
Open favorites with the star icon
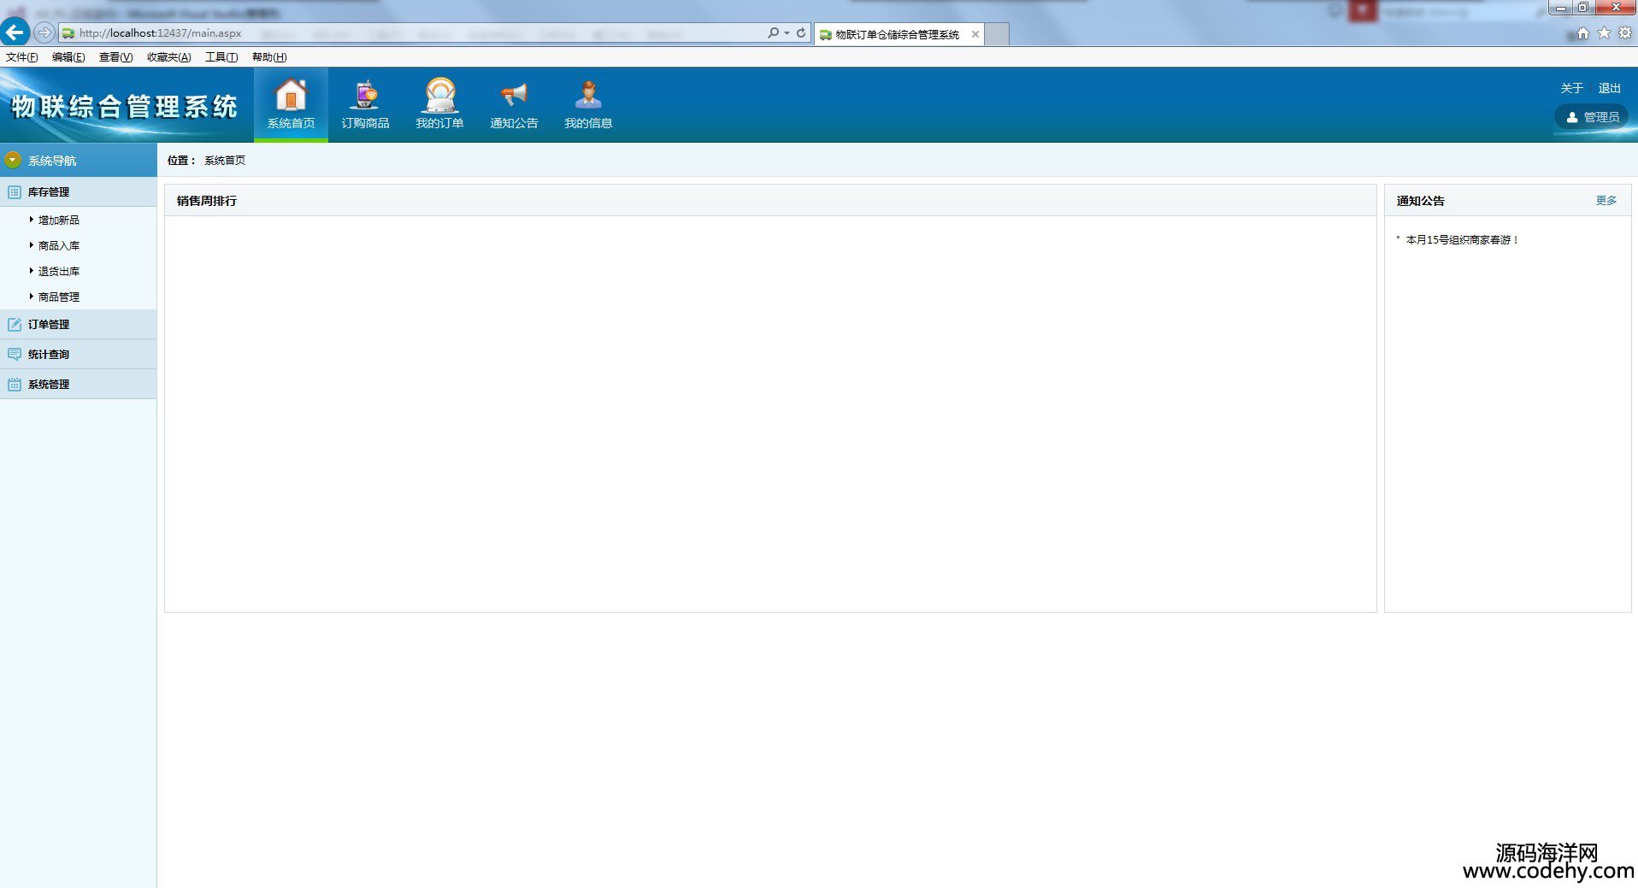(x=1604, y=32)
